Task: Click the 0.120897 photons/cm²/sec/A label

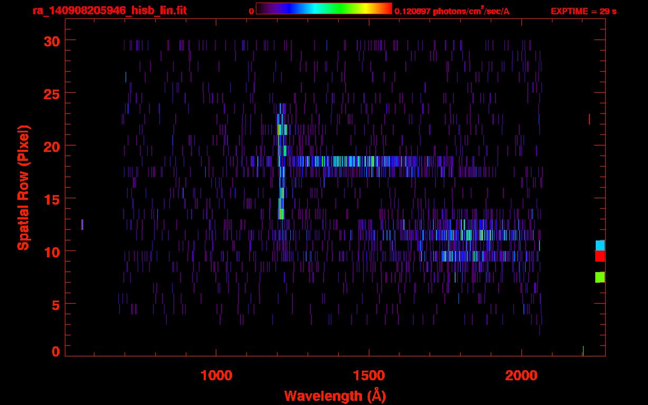Action: click(x=452, y=11)
